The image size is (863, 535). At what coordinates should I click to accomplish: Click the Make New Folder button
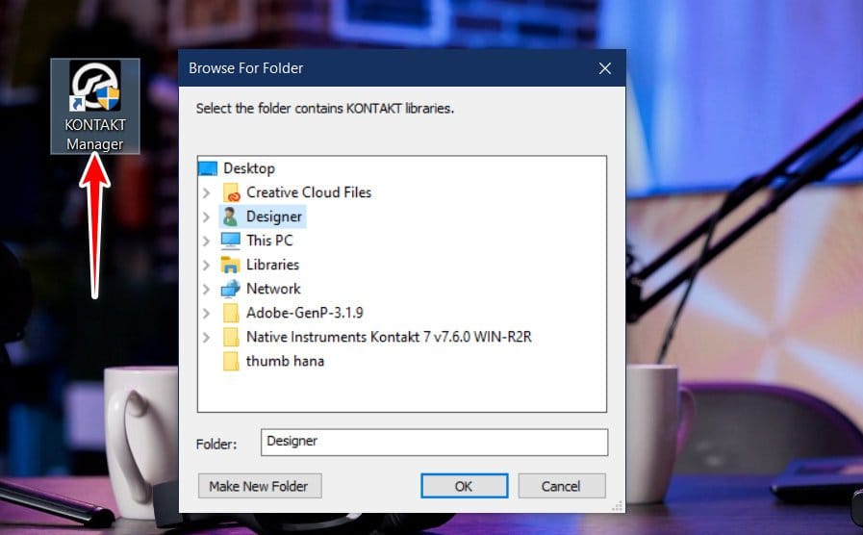(x=260, y=486)
